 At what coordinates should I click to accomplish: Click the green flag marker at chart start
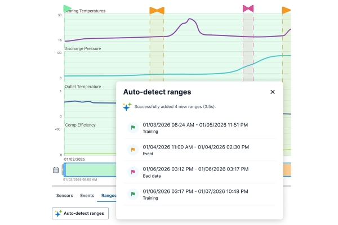[68, 8]
